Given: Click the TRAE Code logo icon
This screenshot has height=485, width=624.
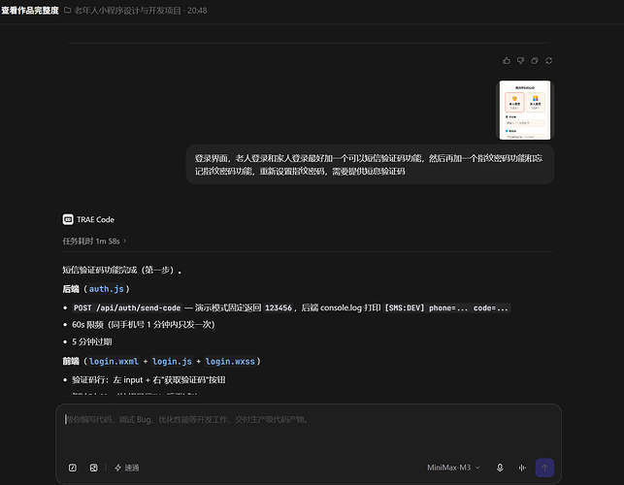Looking at the screenshot, I should click(x=68, y=219).
